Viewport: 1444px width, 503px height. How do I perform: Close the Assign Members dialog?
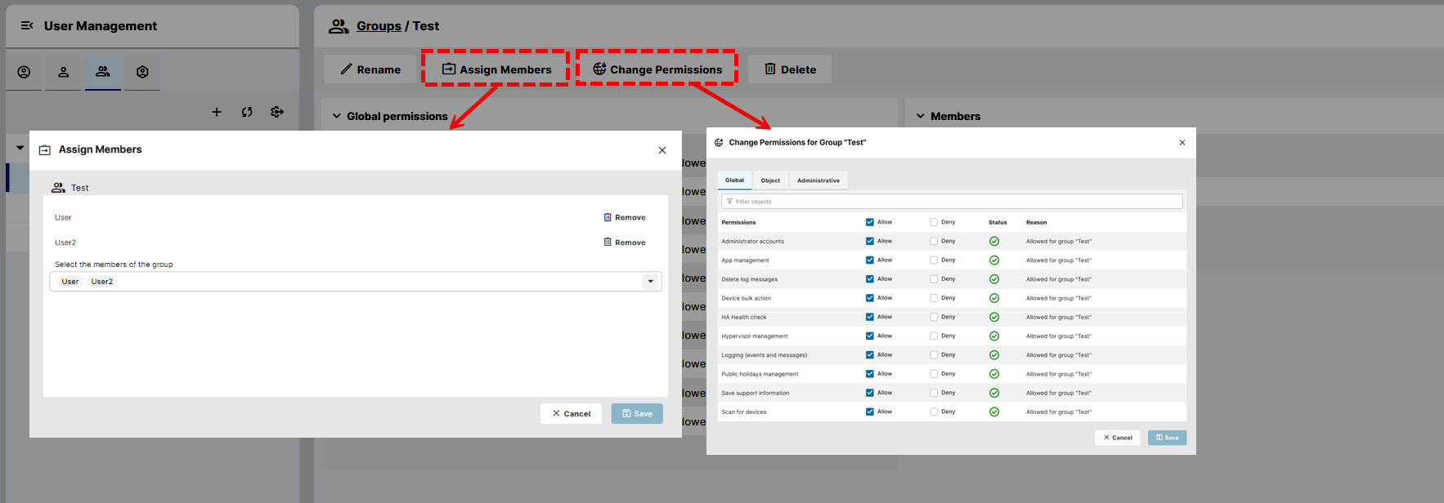click(x=662, y=150)
